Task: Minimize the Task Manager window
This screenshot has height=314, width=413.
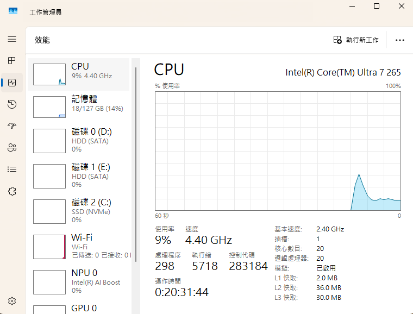Action: [352, 6]
